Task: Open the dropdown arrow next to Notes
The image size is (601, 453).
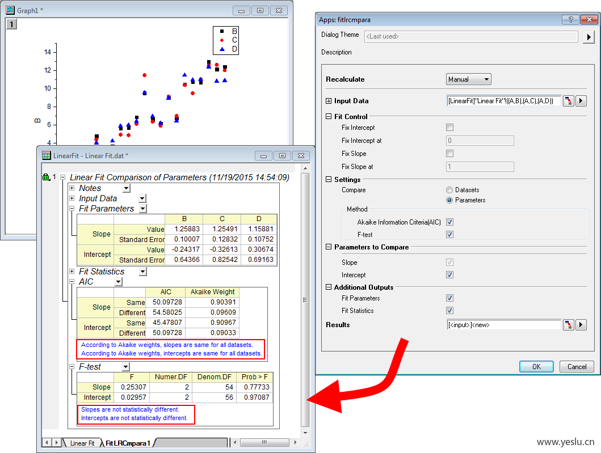Action: [x=127, y=188]
